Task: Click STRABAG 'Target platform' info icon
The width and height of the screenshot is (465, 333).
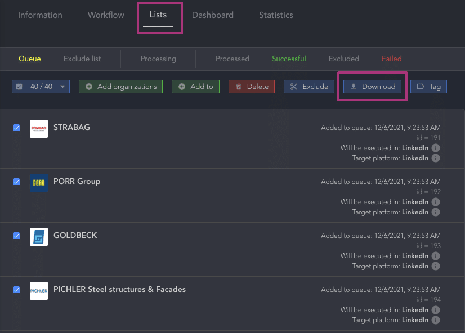Action: [436, 158]
